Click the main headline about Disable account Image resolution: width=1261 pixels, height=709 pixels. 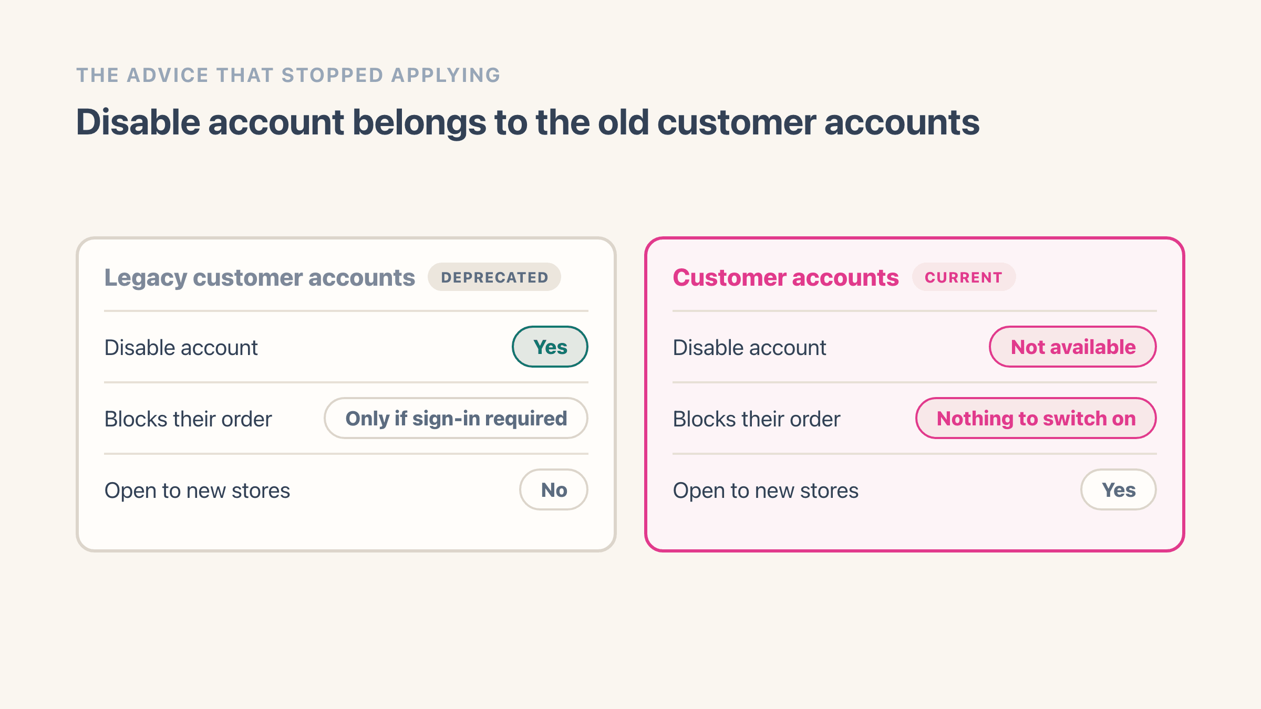[x=528, y=122]
